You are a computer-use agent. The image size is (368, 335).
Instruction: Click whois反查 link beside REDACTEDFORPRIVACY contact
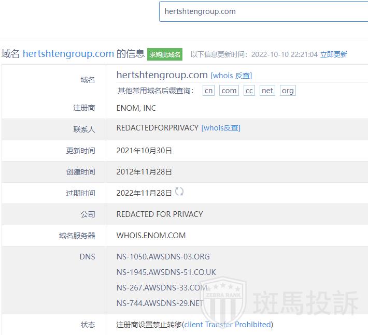click(221, 128)
